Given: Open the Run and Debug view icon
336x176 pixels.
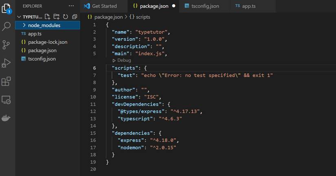Looking at the screenshot, I should point(6,63).
